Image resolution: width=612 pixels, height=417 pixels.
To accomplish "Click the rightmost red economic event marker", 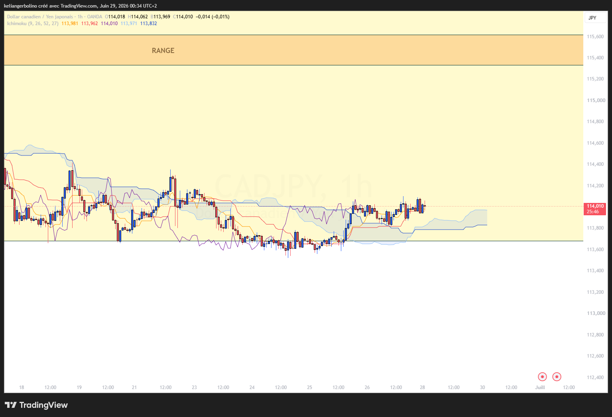I will (557, 377).
